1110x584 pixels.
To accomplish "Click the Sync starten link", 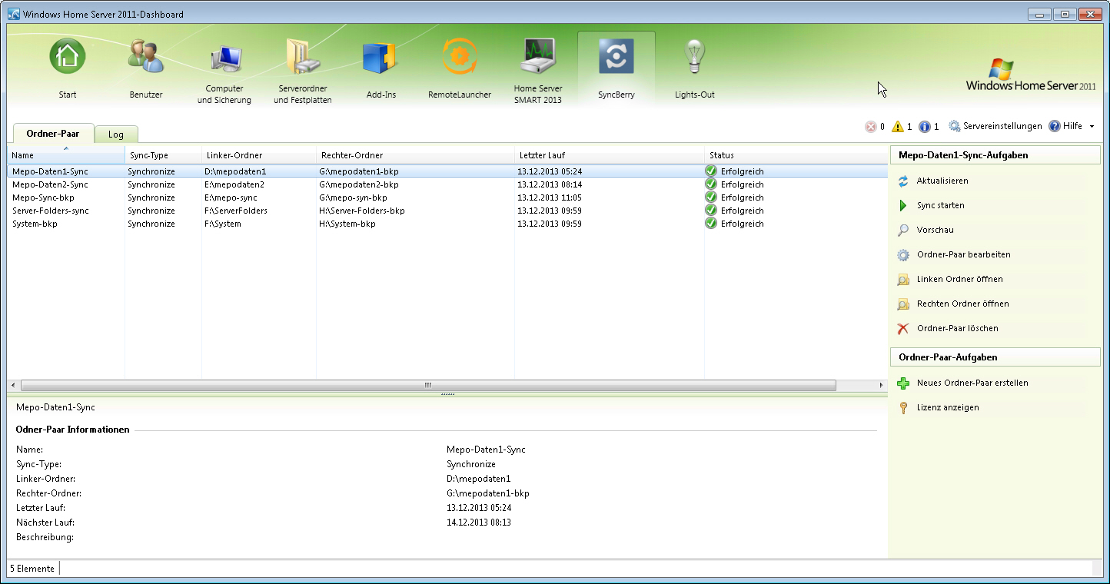I will click(940, 206).
